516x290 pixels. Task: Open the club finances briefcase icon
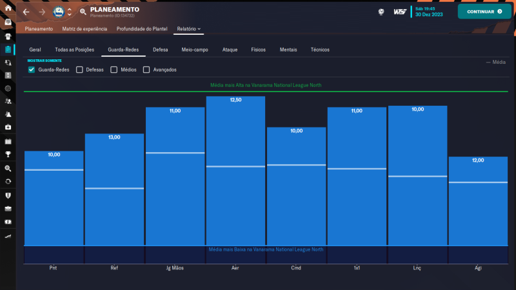pyautogui.click(x=8, y=208)
